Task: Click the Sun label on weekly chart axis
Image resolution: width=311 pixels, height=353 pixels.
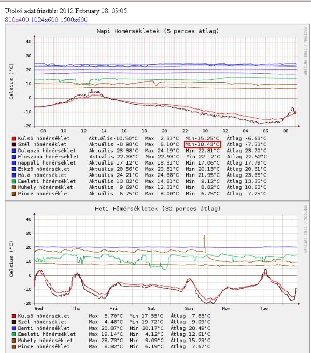Action: tap(190, 308)
